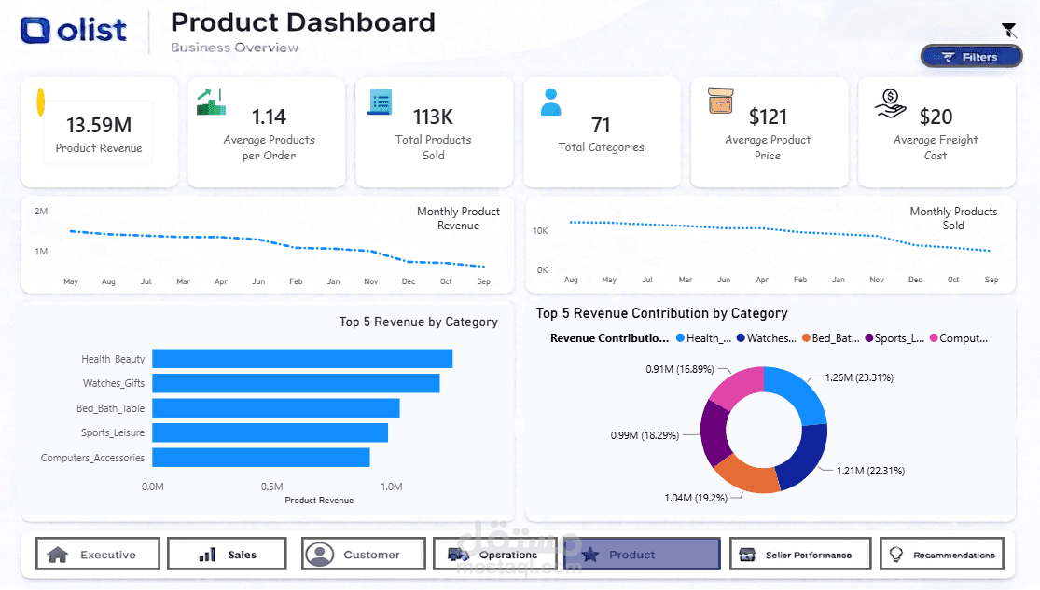Click the light blue donut segment 23.31%
1040x590 pixels.
click(x=799, y=392)
